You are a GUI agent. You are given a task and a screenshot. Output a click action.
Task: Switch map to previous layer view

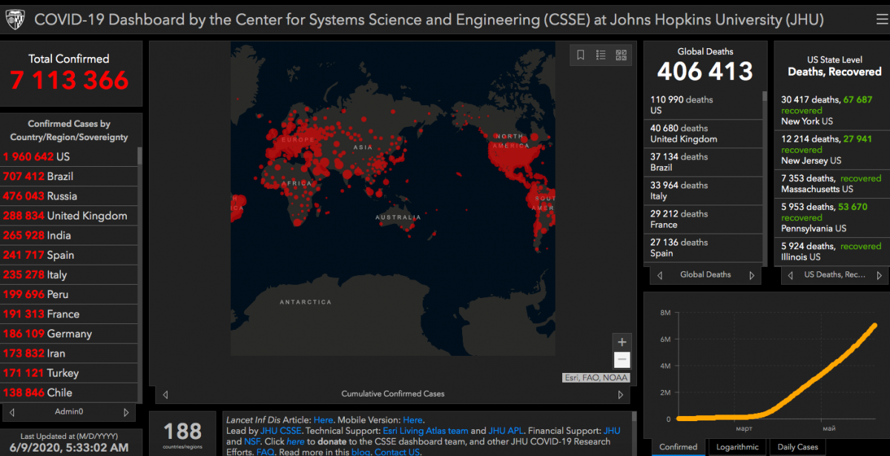[165, 394]
